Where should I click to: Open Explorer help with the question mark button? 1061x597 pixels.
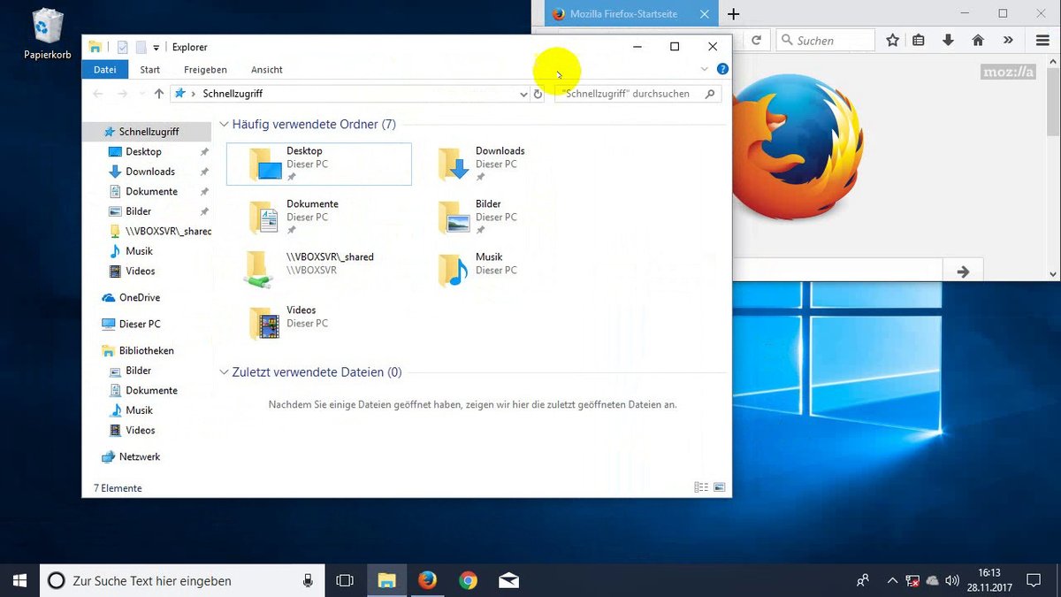click(x=722, y=69)
